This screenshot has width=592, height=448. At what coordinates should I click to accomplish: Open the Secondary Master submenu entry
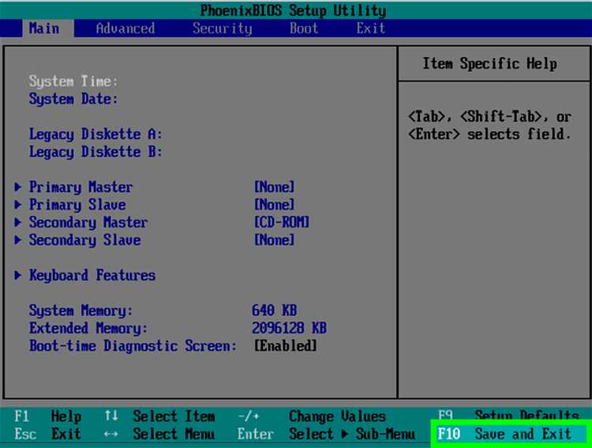pos(88,222)
